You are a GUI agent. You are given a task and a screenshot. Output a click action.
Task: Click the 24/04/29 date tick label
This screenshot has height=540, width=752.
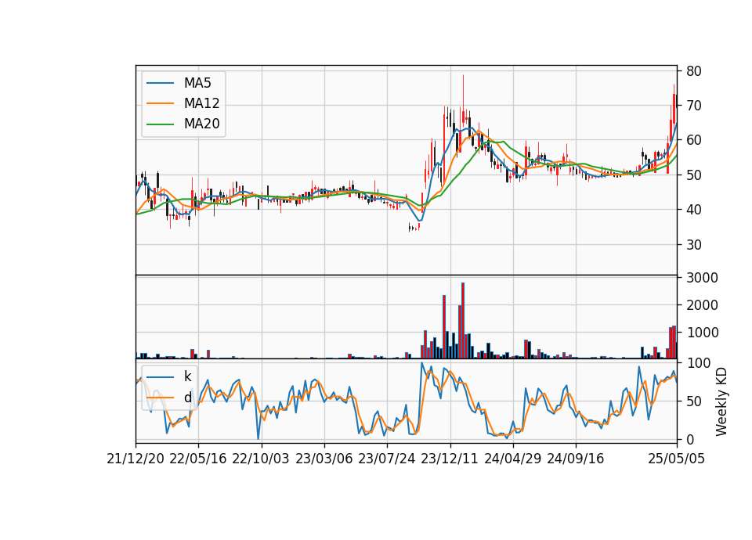(512, 459)
